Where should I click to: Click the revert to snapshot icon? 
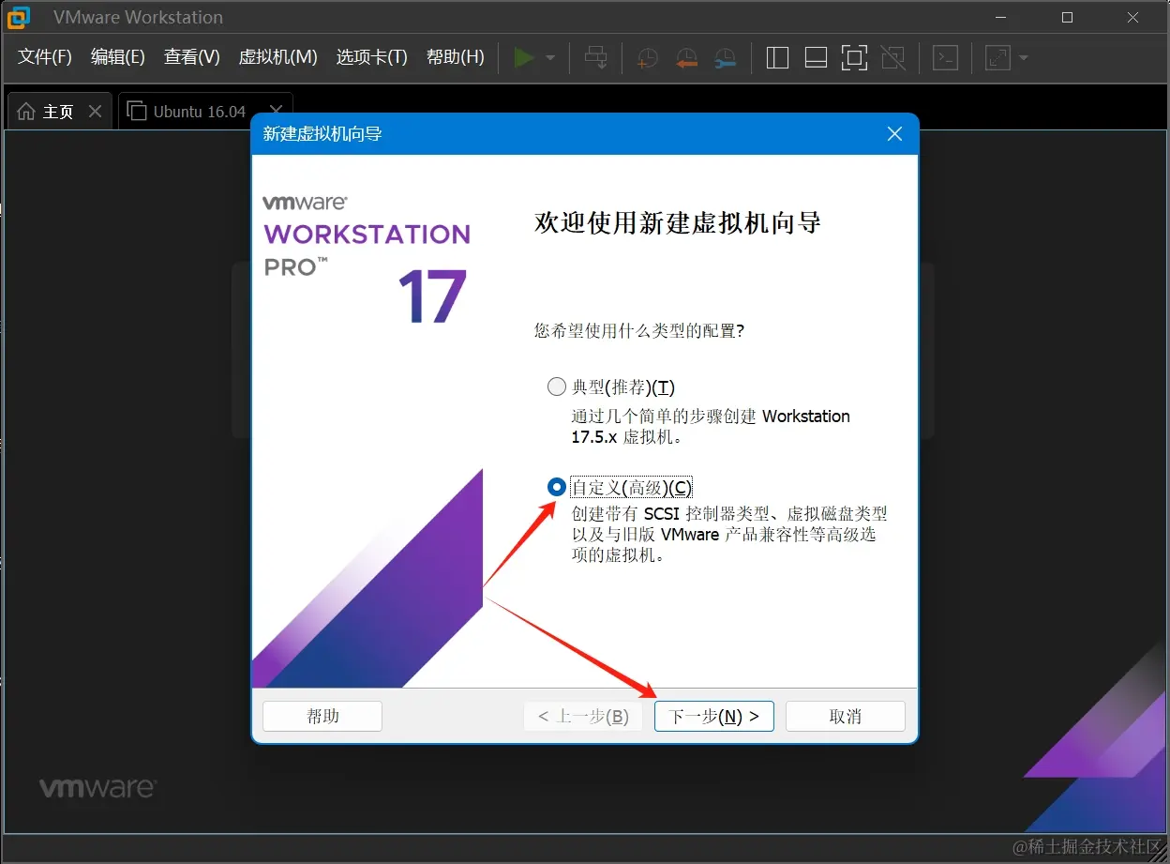(x=685, y=58)
